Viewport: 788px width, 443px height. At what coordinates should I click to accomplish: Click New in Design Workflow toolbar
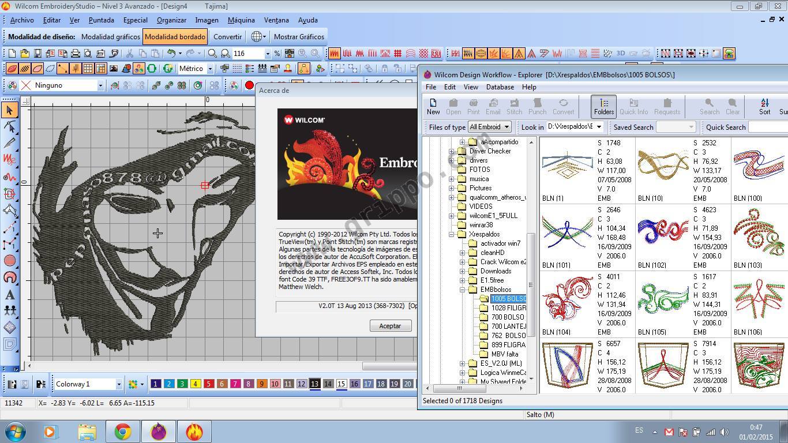(x=433, y=106)
